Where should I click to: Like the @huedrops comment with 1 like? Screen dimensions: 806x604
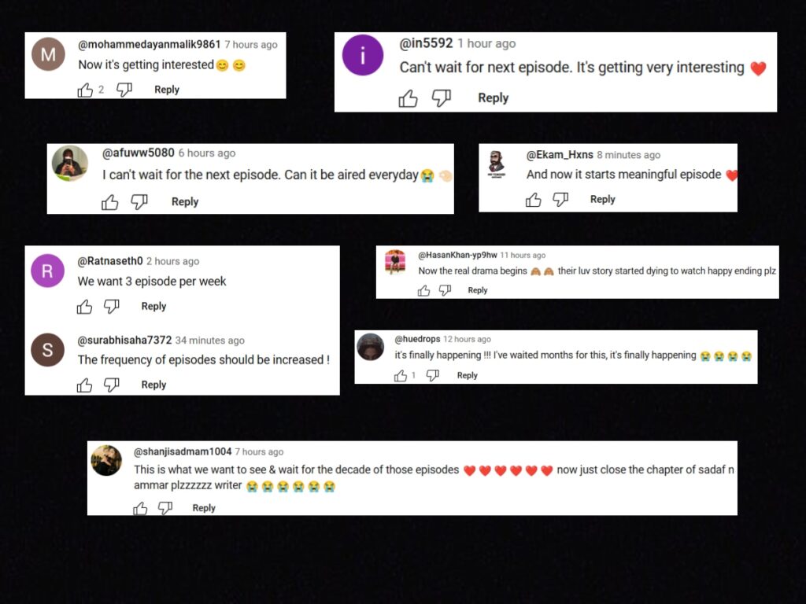coord(401,376)
